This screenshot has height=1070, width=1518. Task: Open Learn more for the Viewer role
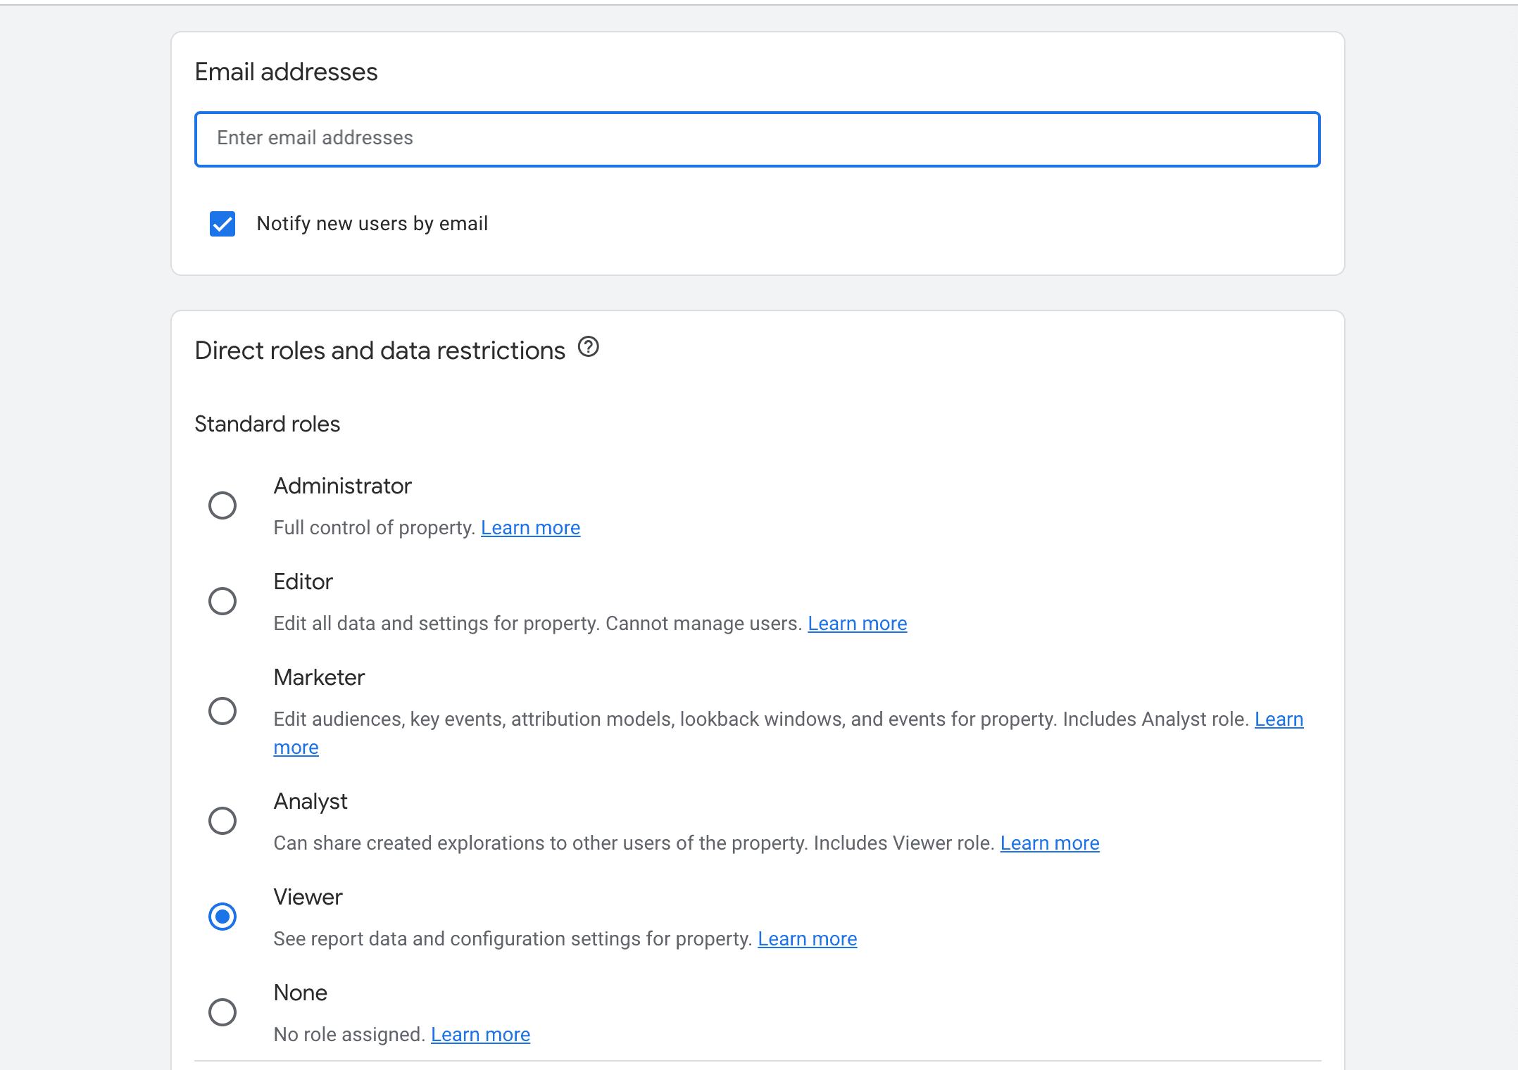tap(807, 938)
